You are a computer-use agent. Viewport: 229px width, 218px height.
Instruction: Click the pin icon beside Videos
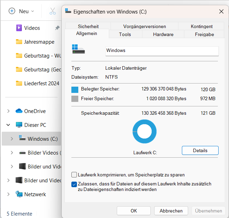click(x=57, y=28)
